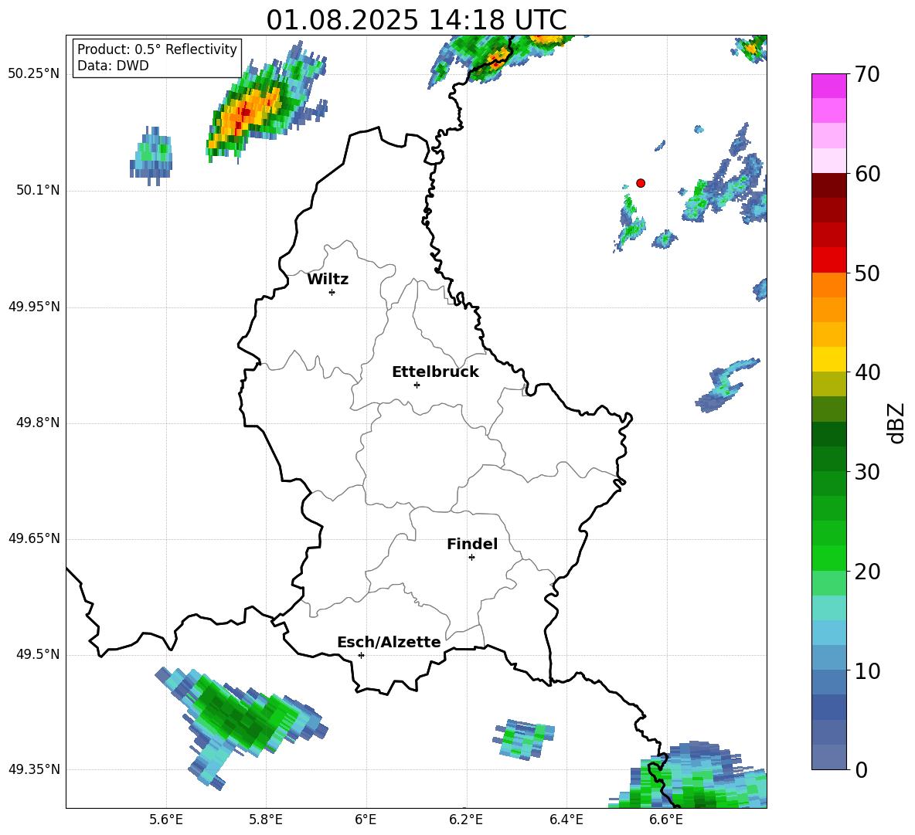The width and height of the screenshot is (915, 835).
Task: Click the 10 tick on the colorbar
Action: [x=867, y=670]
